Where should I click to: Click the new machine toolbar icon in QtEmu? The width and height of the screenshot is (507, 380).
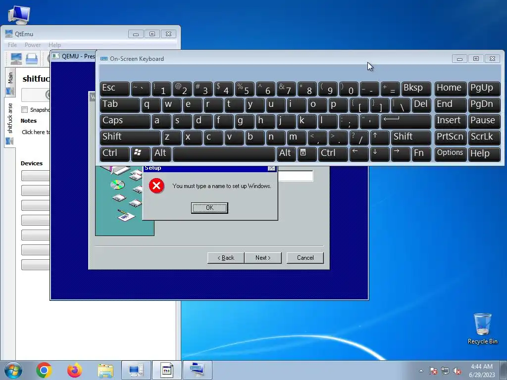pos(16,59)
